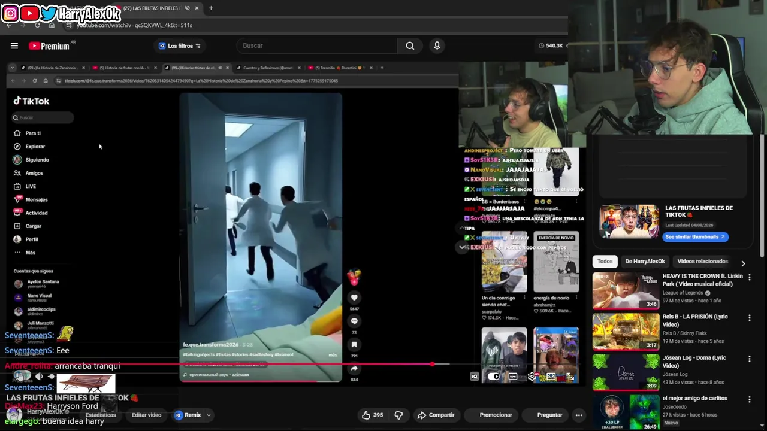Click the Remix button

point(188,415)
